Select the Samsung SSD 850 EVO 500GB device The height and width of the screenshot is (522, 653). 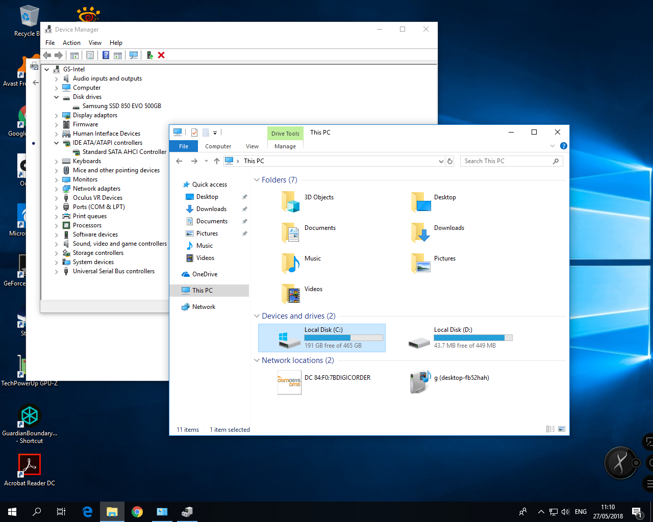point(121,106)
